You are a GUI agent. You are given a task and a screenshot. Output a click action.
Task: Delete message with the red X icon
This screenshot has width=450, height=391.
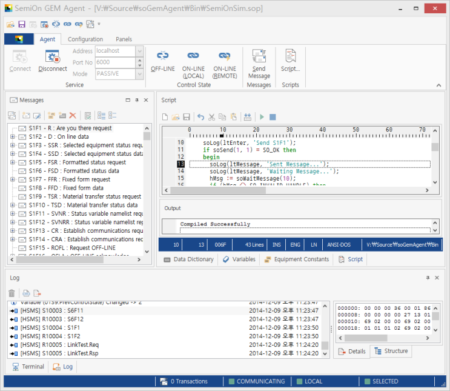coord(73,116)
